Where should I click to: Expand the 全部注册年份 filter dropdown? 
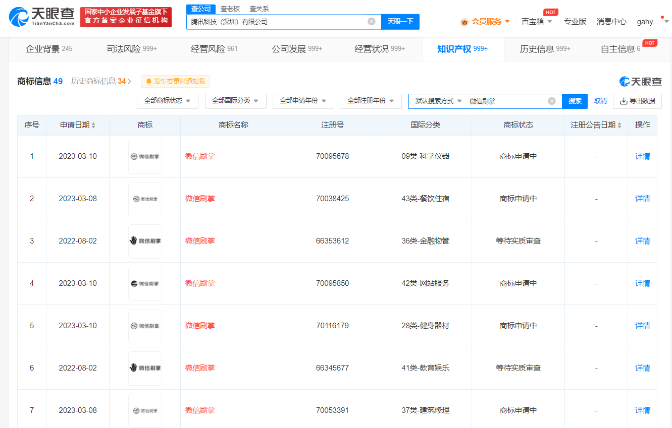[x=371, y=101]
